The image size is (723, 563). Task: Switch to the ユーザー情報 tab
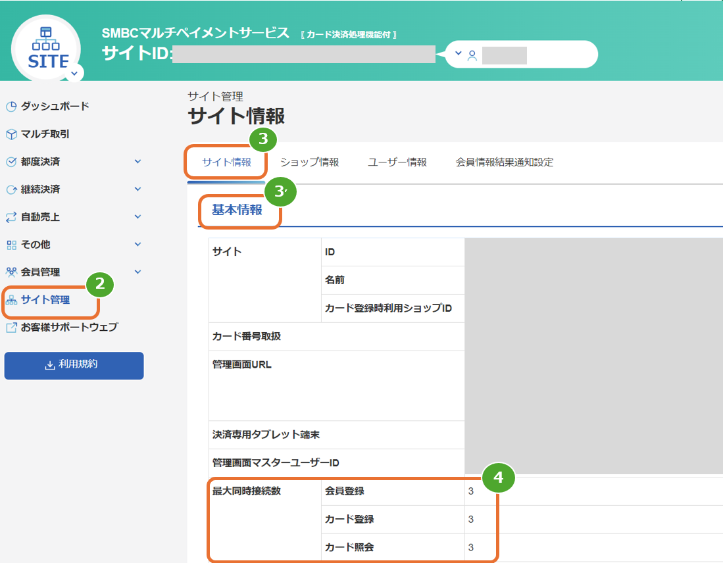(397, 162)
